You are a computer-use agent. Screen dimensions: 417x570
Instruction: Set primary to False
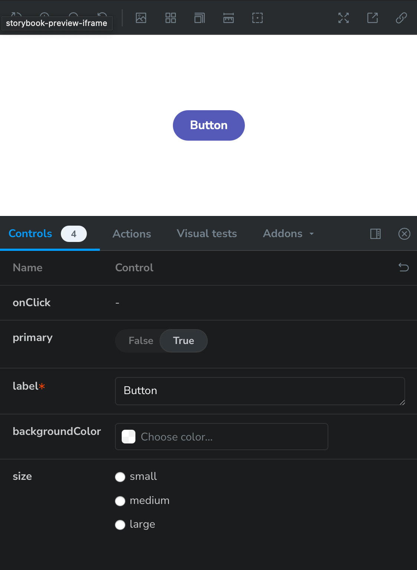click(x=141, y=341)
